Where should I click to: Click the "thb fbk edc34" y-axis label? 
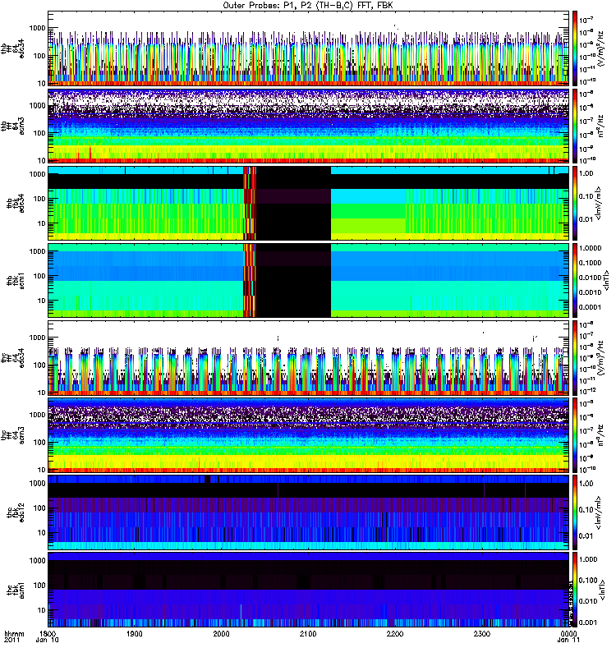point(16,203)
